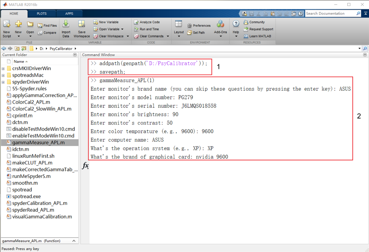
Task: Select spyderCalibration_APL.m file
Action: click(x=40, y=203)
